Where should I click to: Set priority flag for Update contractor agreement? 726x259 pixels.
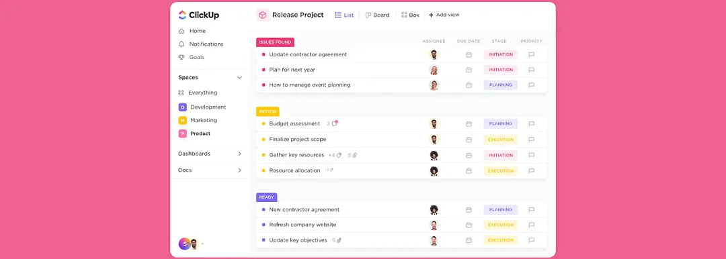(532, 54)
